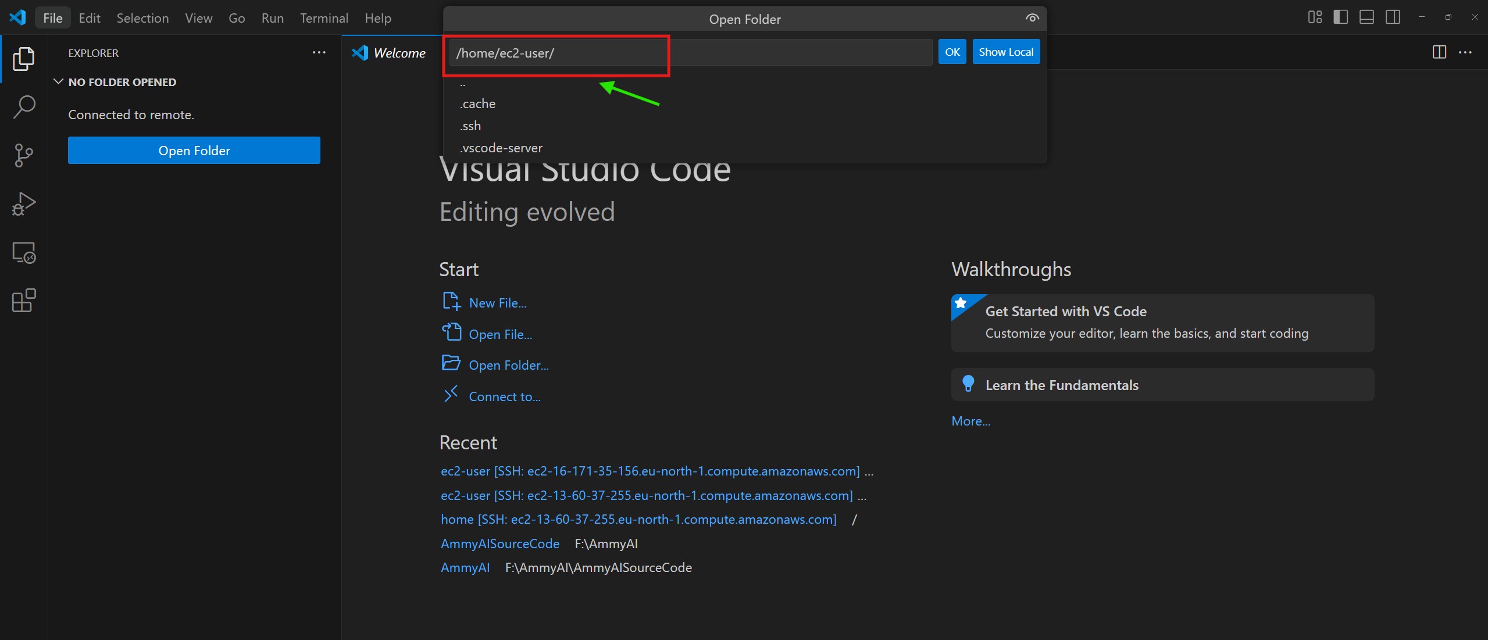This screenshot has height=640, width=1488.
Task: Open Run and Debug view icon
Action: point(24,204)
